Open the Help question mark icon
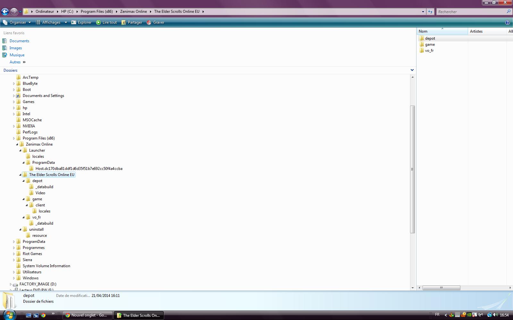This screenshot has height=320, width=513. click(508, 22)
